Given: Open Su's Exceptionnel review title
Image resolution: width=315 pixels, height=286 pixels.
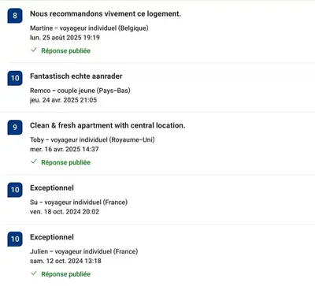Looking at the screenshot, I should 52,188.
